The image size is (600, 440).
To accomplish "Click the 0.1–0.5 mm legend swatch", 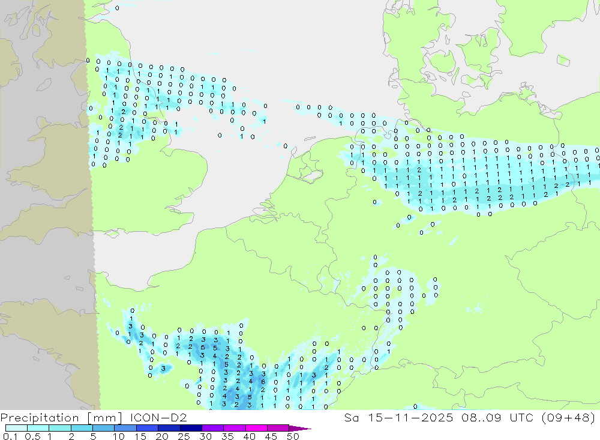I will coord(16,428).
